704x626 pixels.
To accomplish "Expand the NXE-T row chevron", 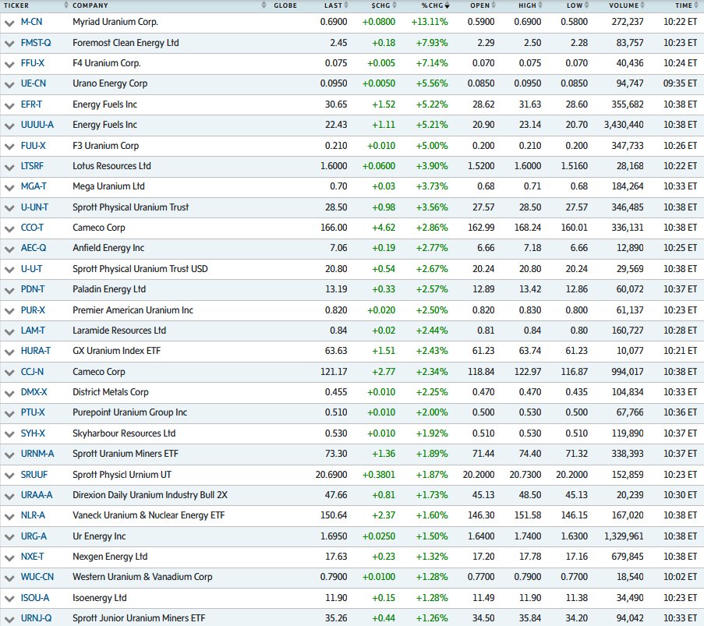I will point(9,557).
